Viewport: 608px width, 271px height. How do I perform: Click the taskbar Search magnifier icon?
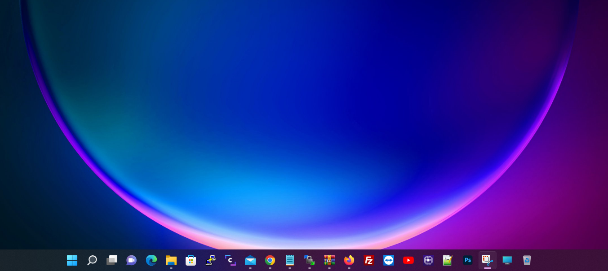pyautogui.click(x=92, y=260)
